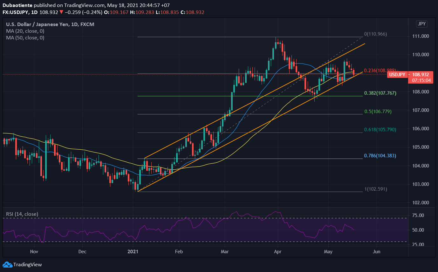Click the O:109.167 open value in header

tap(116, 12)
